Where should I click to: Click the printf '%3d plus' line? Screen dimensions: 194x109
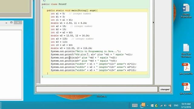(92, 54)
